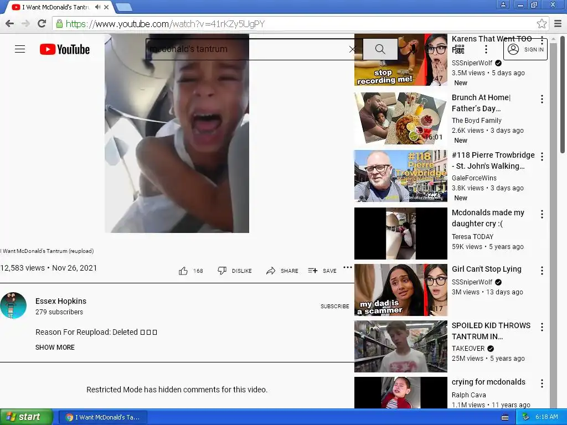This screenshot has height=425, width=567.
Task: Open options for crying for mcdonalds video
Action: (542, 383)
